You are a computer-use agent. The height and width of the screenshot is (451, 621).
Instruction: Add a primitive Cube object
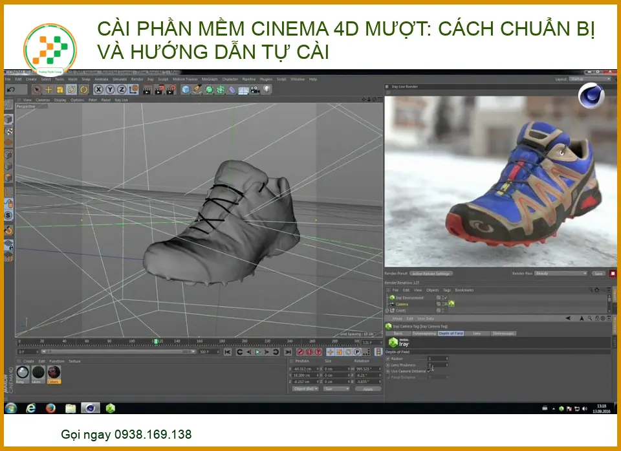186,89
